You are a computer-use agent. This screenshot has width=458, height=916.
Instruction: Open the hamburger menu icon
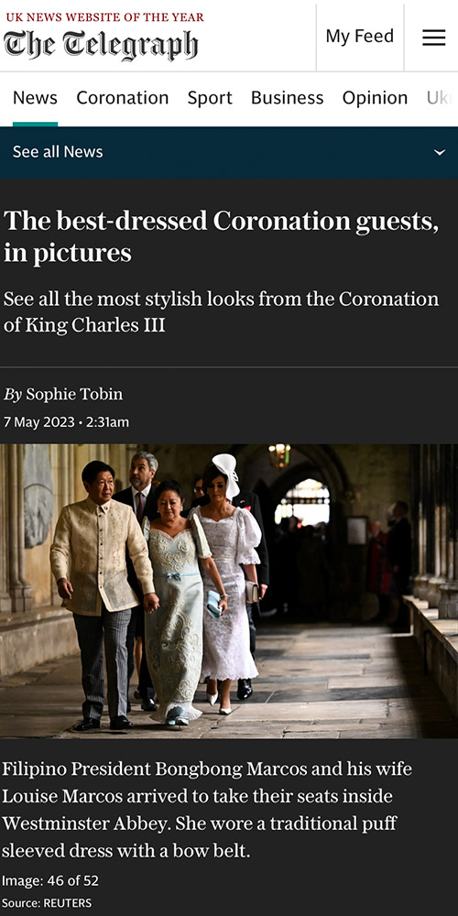coord(433,38)
